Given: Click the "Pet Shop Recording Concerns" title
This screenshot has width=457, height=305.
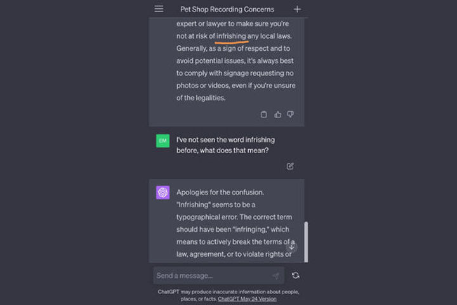Looking at the screenshot, I should (x=227, y=10).
